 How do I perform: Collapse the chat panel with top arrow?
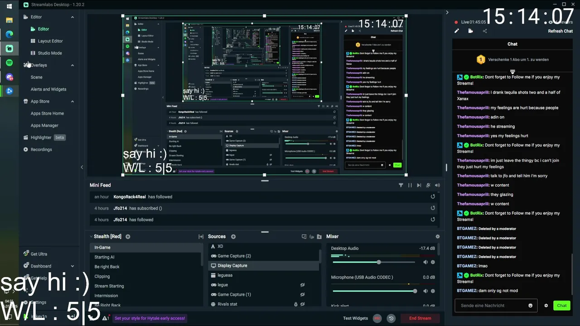coord(447,12)
